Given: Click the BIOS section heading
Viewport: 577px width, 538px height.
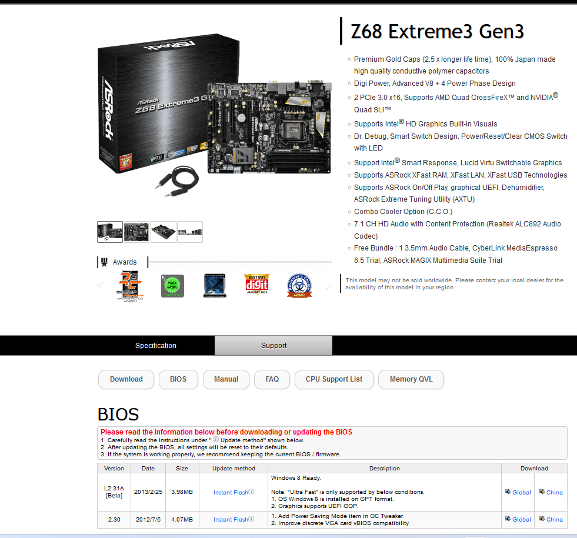Looking at the screenshot, I should tap(118, 415).
